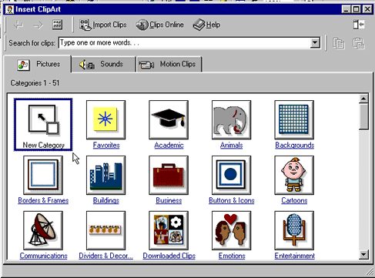Viewport: 375px width, 278px height.
Task: Open the Academic graduation cap category
Action: click(169, 120)
